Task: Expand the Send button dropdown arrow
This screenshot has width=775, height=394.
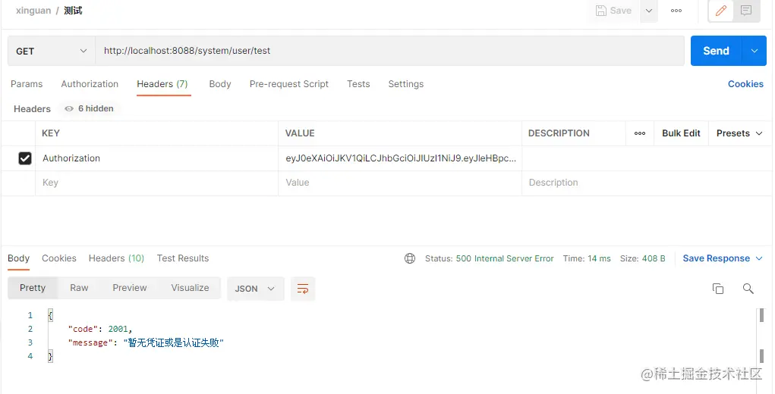Action: point(755,51)
